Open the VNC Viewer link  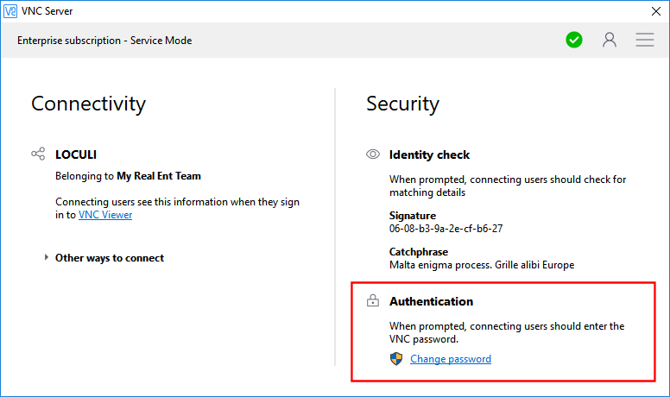coord(105,215)
